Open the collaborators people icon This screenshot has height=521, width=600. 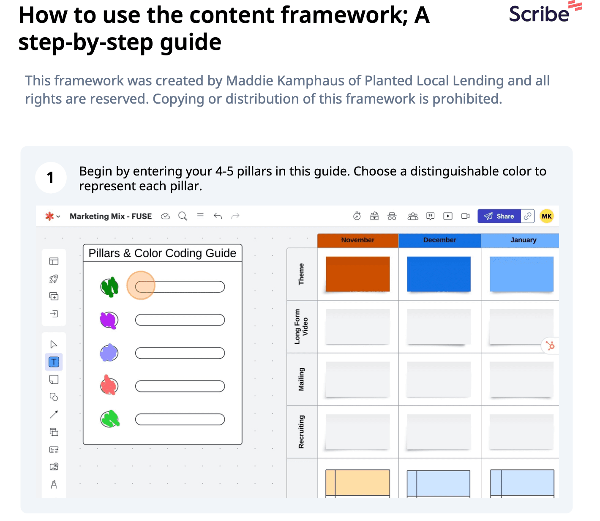click(412, 216)
